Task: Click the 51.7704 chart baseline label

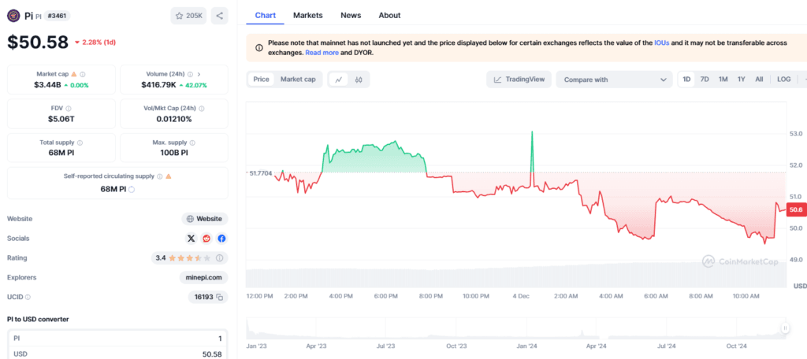Action: point(260,173)
